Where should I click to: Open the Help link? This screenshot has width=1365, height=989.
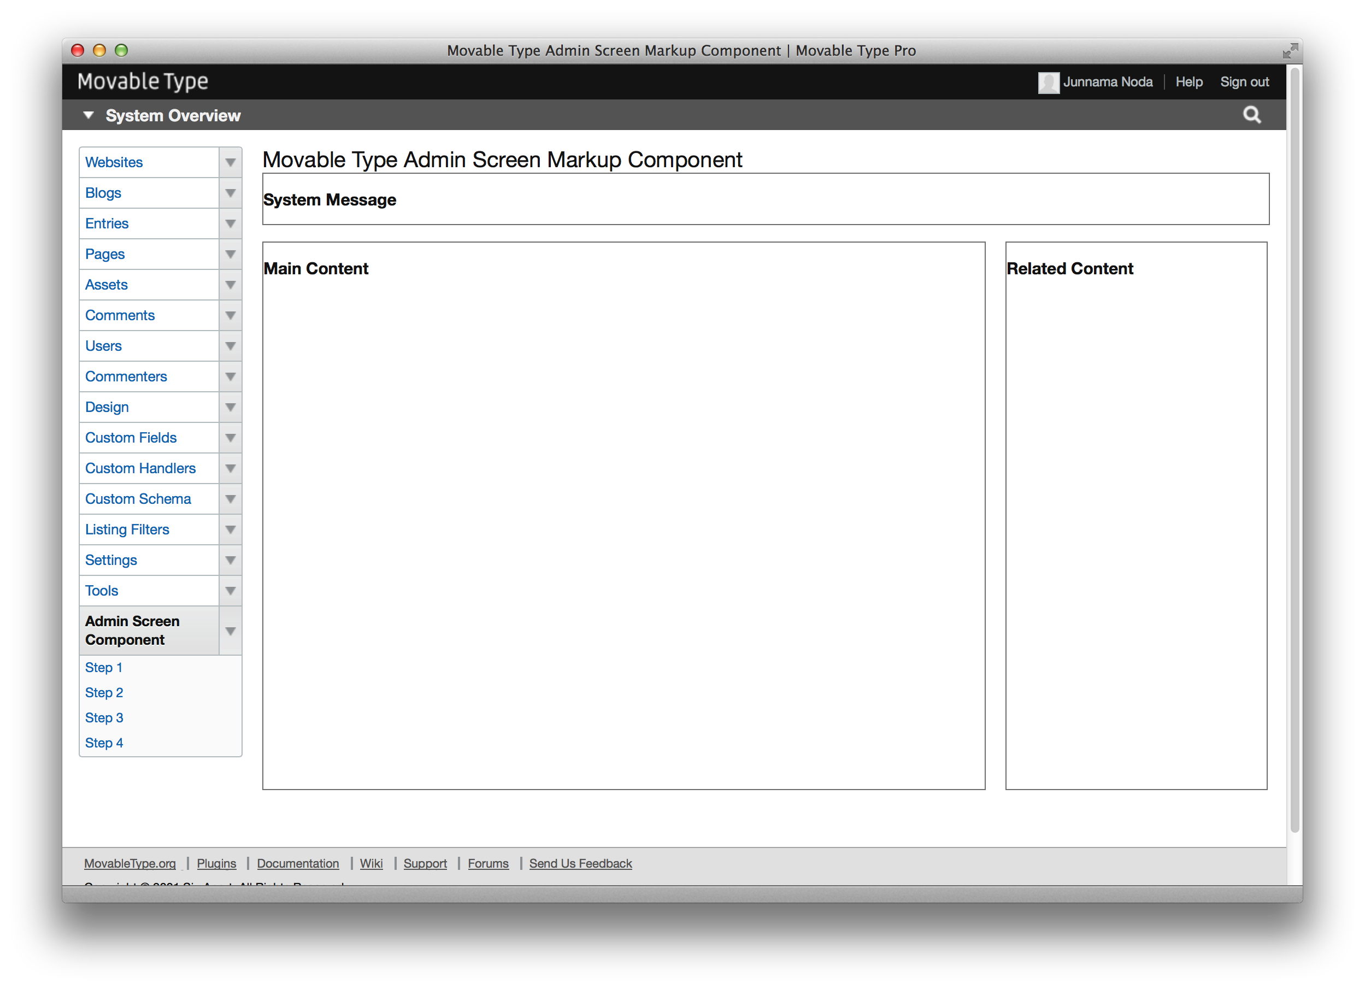tap(1189, 83)
